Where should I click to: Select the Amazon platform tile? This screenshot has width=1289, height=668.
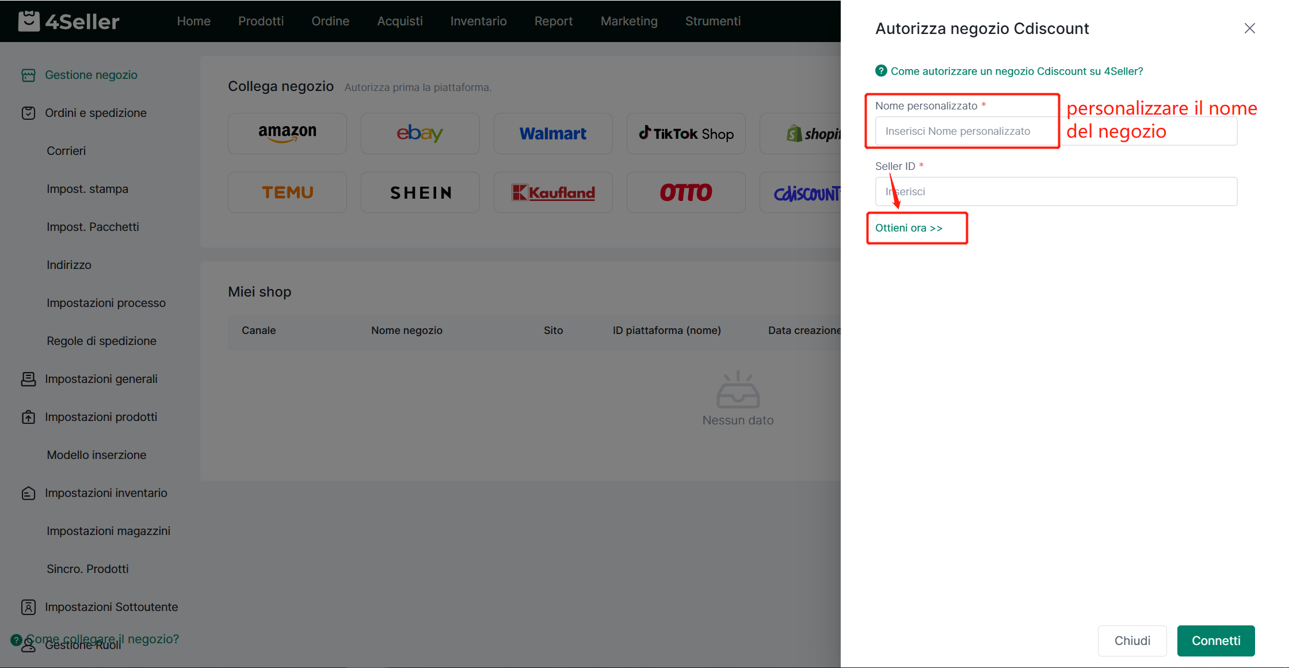tap(287, 134)
